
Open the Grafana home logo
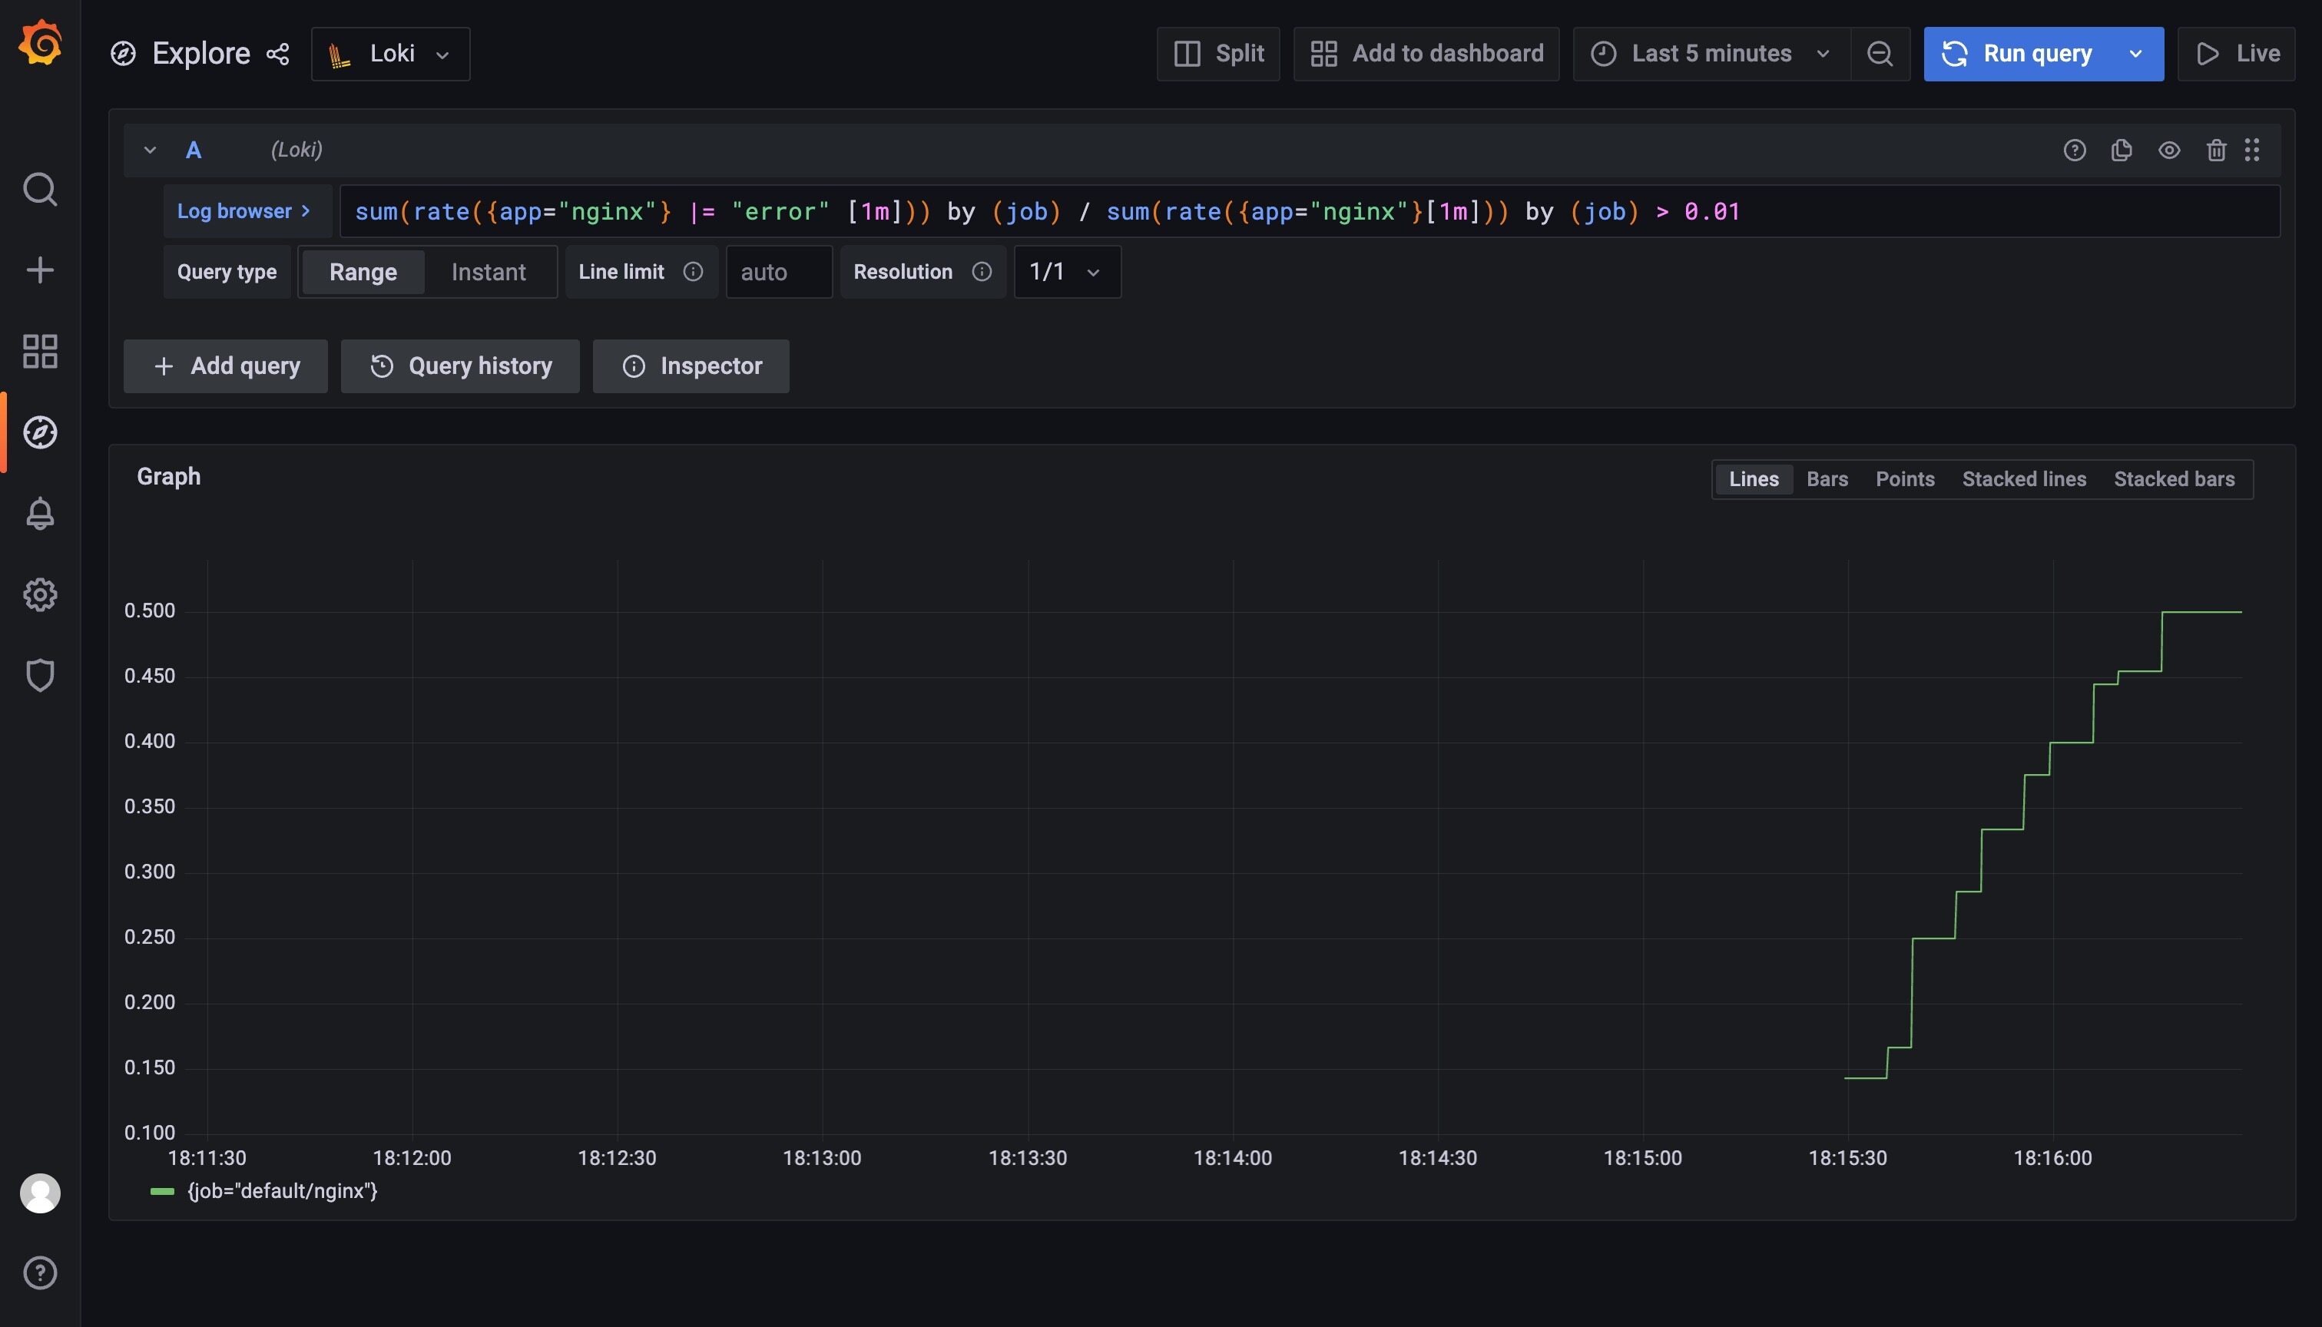tap(40, 44)
